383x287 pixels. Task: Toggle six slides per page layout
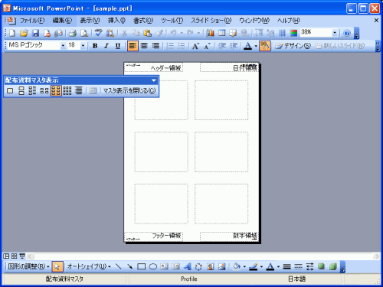pos(56,90)
